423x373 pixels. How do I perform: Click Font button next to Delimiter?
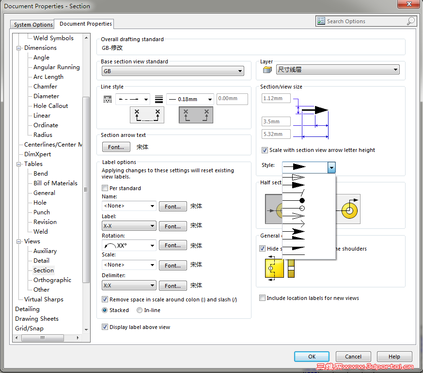(x=172, y=286)
